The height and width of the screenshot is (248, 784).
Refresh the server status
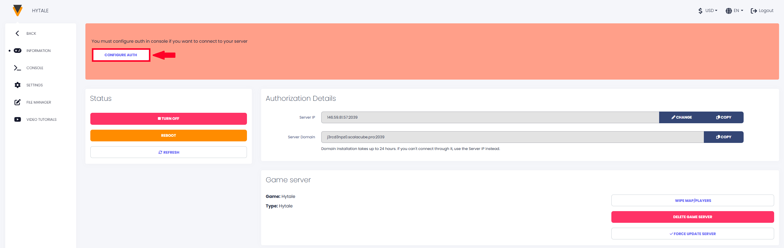click(x=169, y=152)
